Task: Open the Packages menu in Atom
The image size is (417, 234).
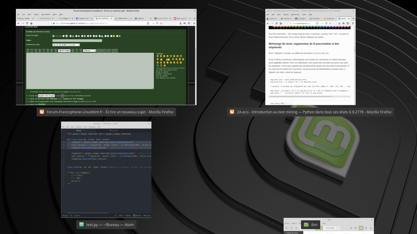Action: (x=92, y=127)
